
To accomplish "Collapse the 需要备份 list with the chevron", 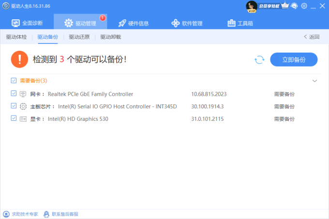I will click(314, 81).
